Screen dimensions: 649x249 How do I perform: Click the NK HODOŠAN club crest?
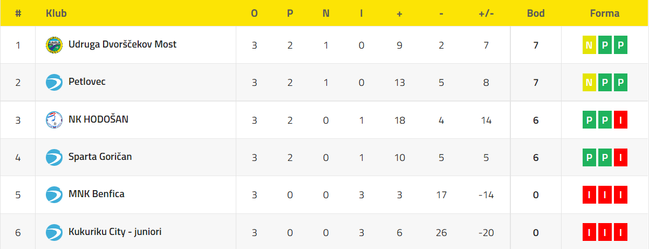[54, 120]
